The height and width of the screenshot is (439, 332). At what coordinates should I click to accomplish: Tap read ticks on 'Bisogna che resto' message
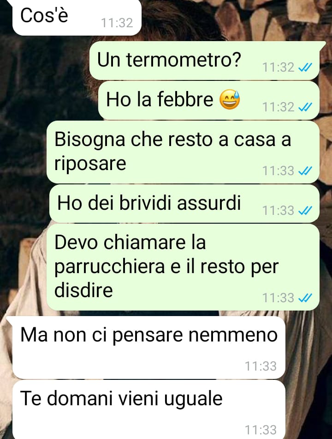(305, 171)
